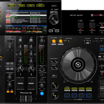
Task: Push the USB 2 slot cover
Action: click(92, 25)
